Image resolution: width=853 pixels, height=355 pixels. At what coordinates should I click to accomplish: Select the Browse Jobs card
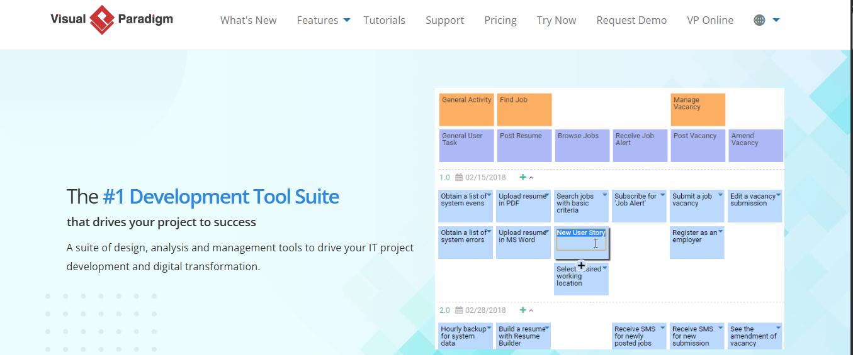[x=582, y=146]
